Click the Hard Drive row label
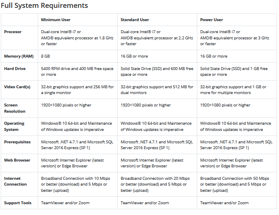The image size is (279, 215). [15, 69]
